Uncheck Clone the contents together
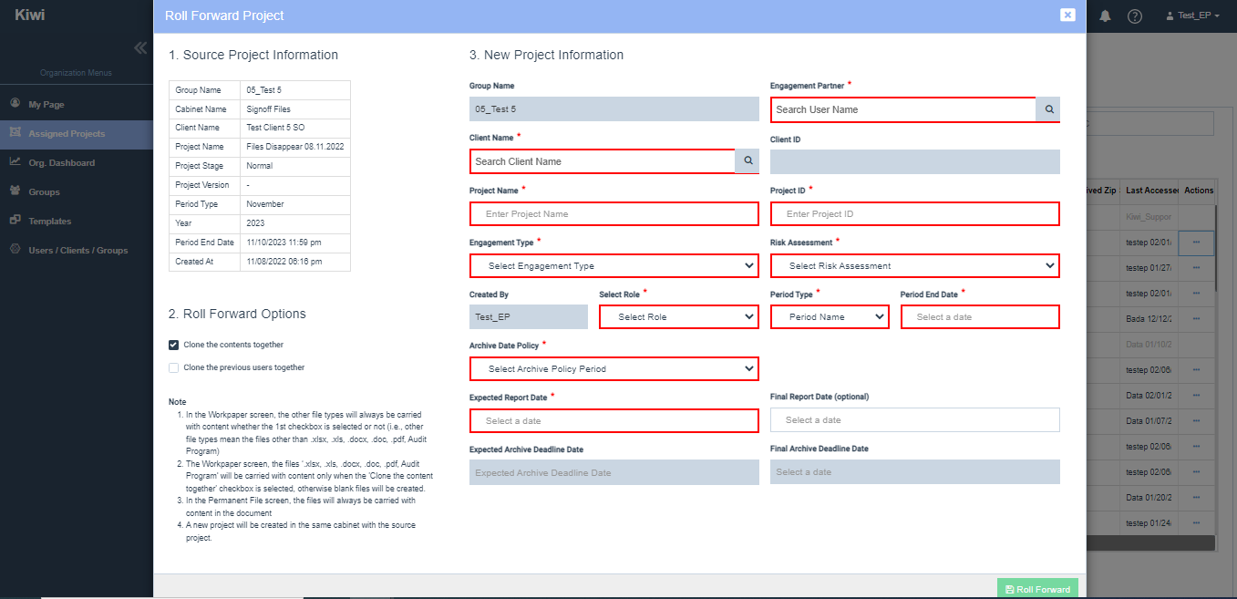Viewport: 1237px width, 599px height. tap(173, 345)
